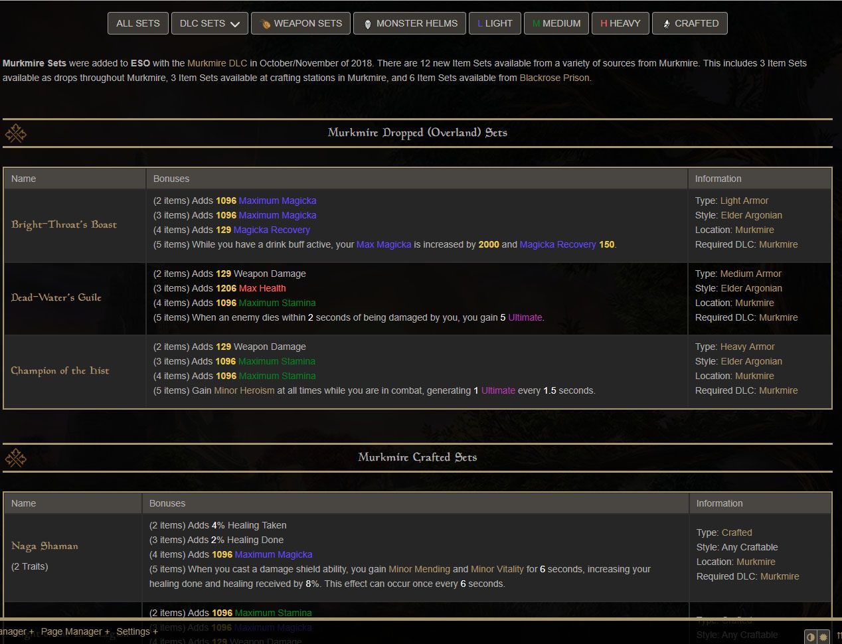The image size is (842, 644).
Task: Click the bold '2000' value in Bright-Throat's bonus
Action: click(489, 244)
